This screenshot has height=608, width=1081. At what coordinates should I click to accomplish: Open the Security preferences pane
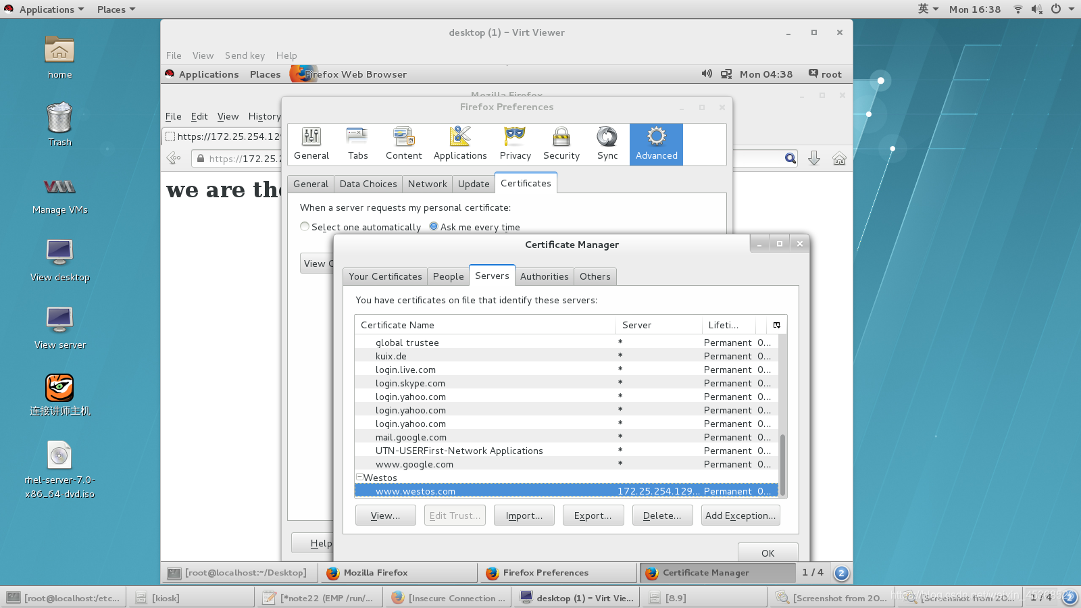[x=561, y=144]
